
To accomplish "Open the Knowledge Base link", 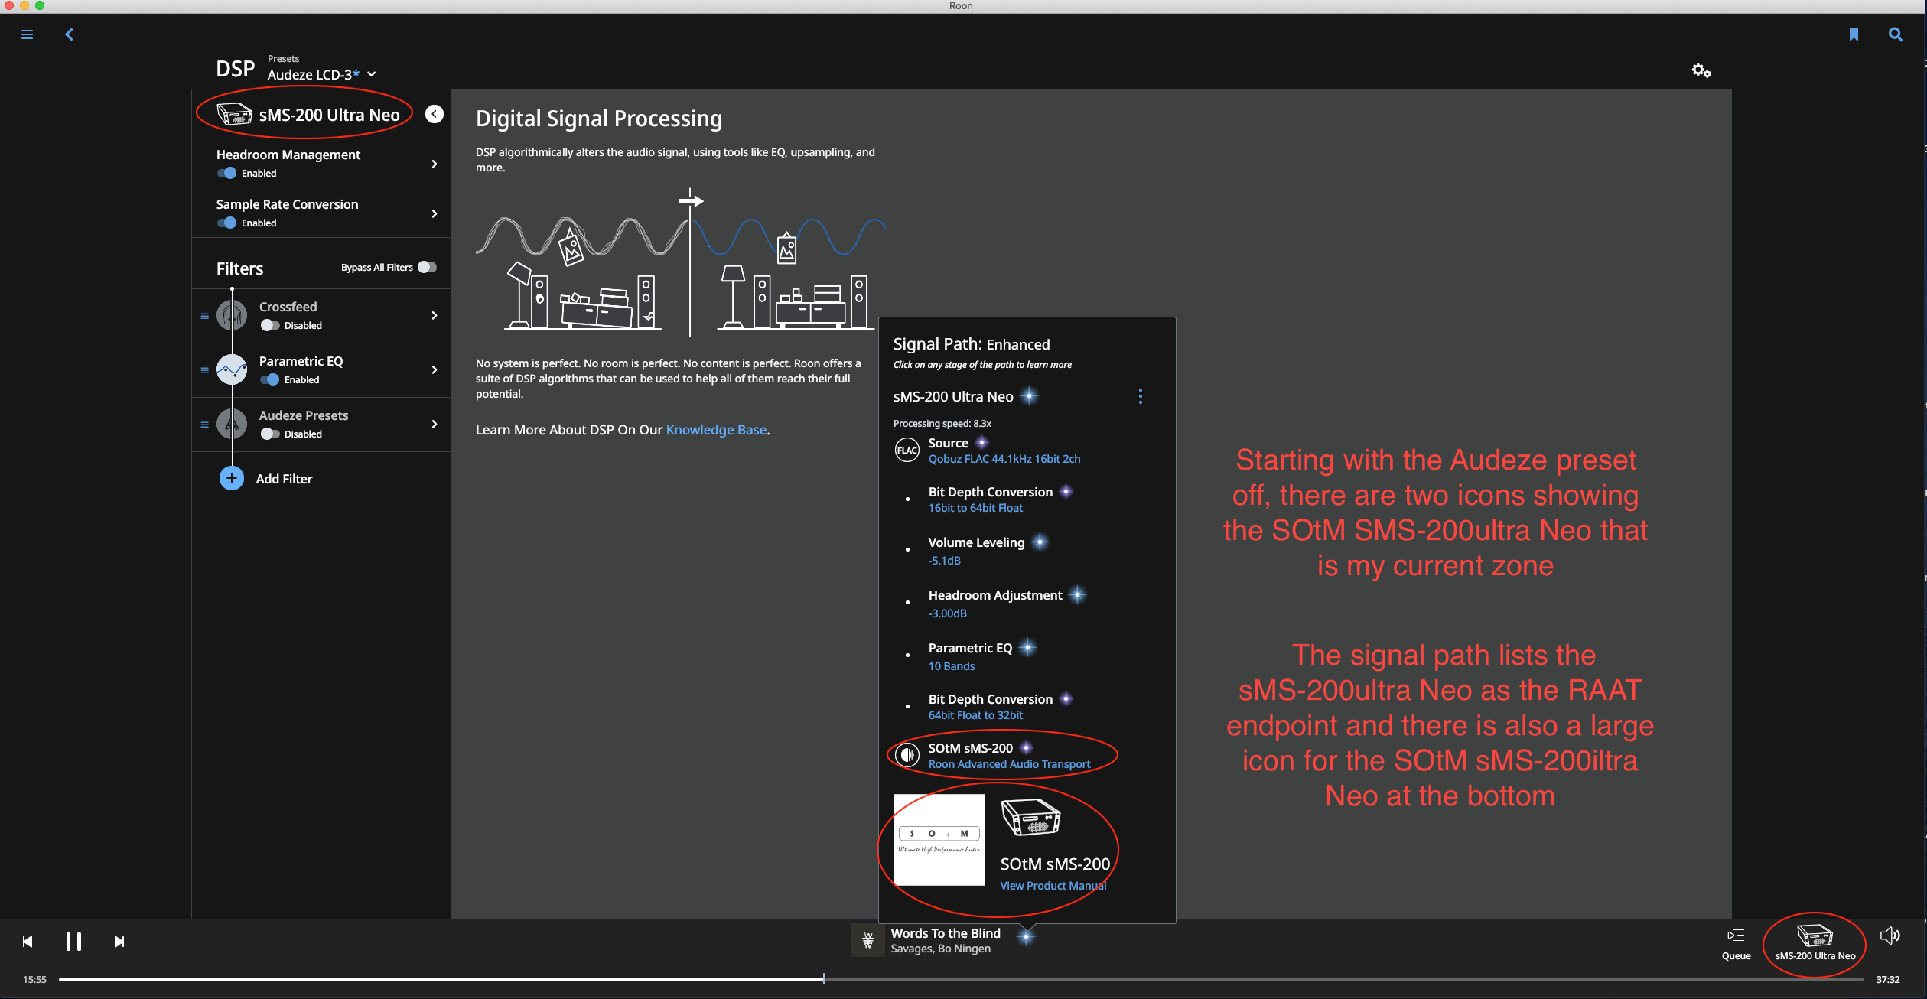I will pos(716,430).
